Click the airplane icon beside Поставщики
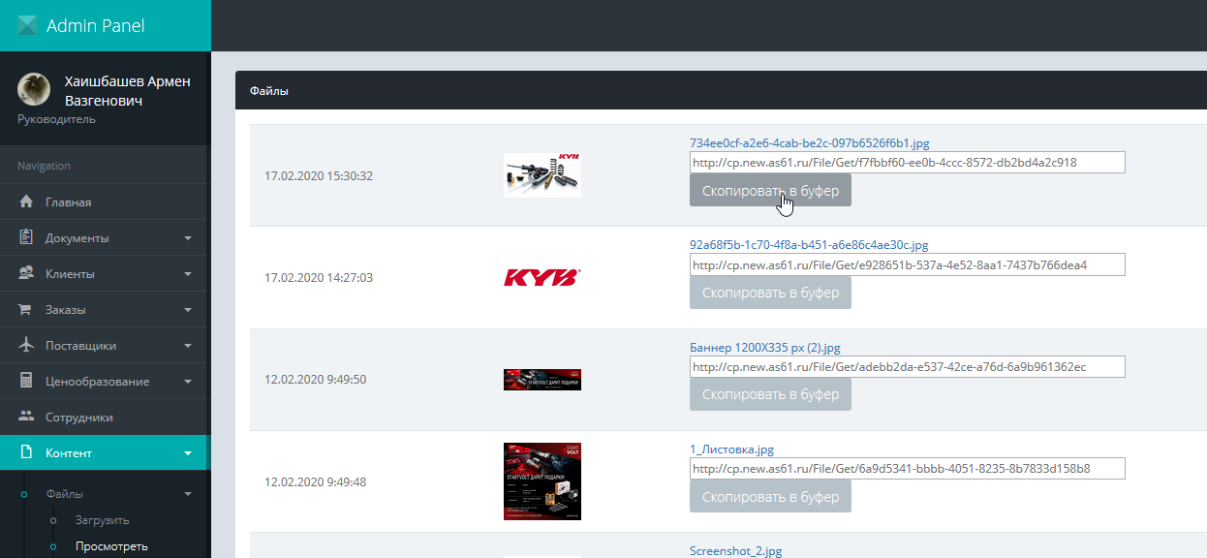The width and height of the screenshot is (1207, 558). (27, 346)
